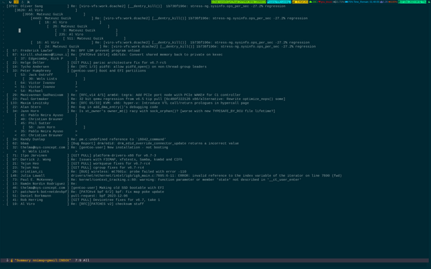Select reply 235 from Al Viro
431x269 pixels.
pos(86,35)
